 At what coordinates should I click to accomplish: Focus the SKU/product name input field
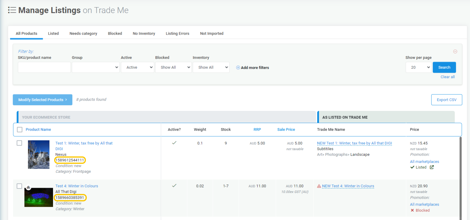(44, 67)
